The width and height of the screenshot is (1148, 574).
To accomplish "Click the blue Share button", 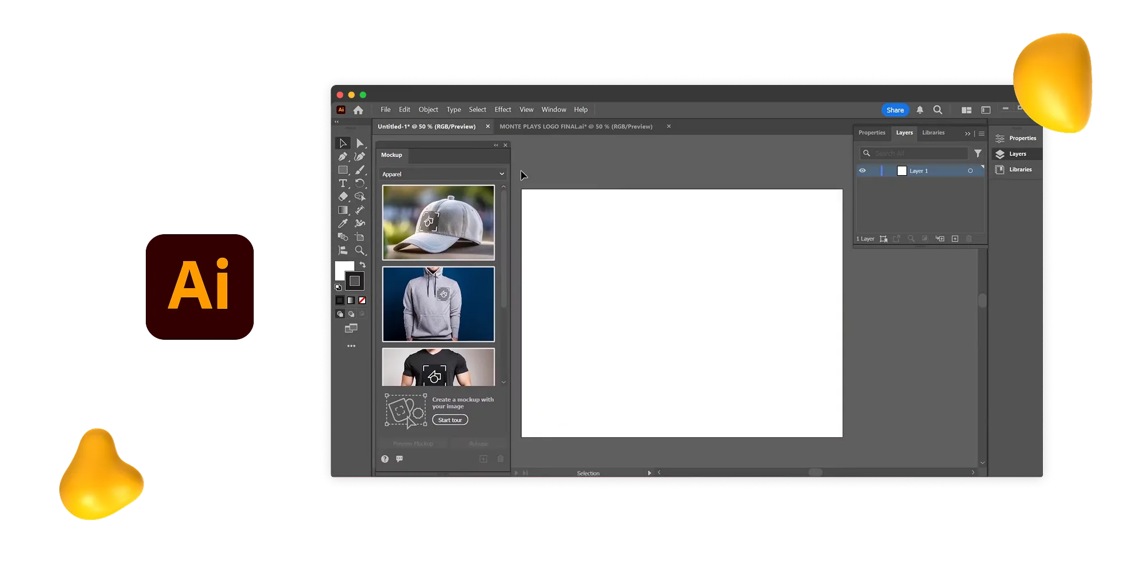I will click(x=895, y=110).
